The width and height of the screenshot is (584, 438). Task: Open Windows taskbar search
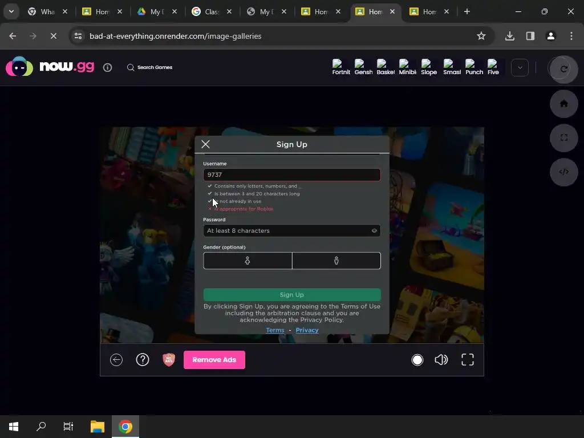click(x=41, y=427)
